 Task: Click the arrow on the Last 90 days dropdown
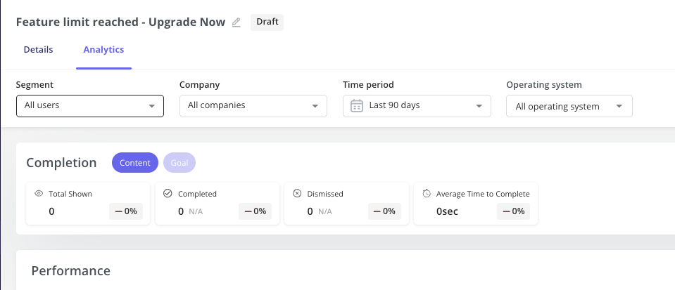point(479,106)
